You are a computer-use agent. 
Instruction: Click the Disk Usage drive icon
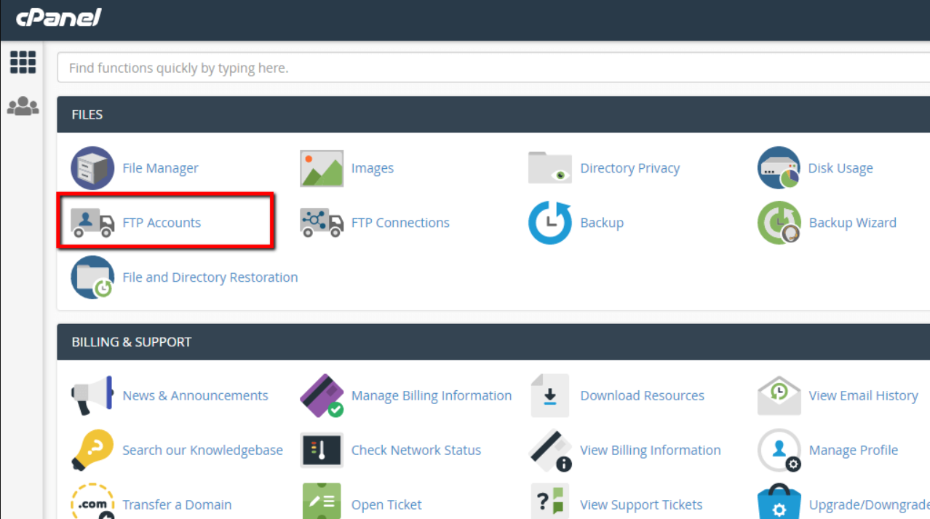tap(779, 168)
